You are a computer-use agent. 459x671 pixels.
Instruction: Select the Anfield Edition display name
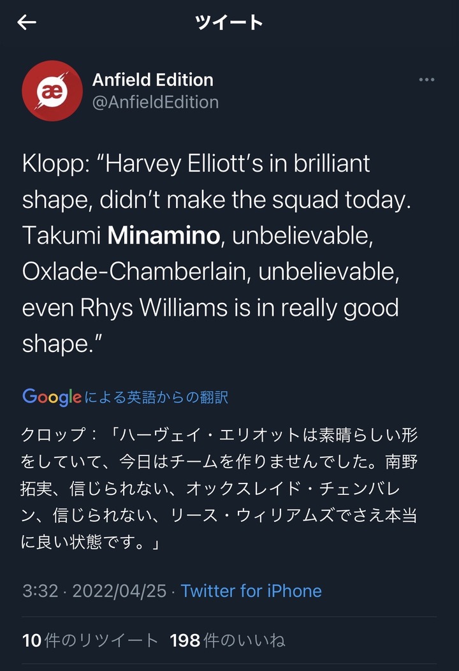click(x=153, y=80)
